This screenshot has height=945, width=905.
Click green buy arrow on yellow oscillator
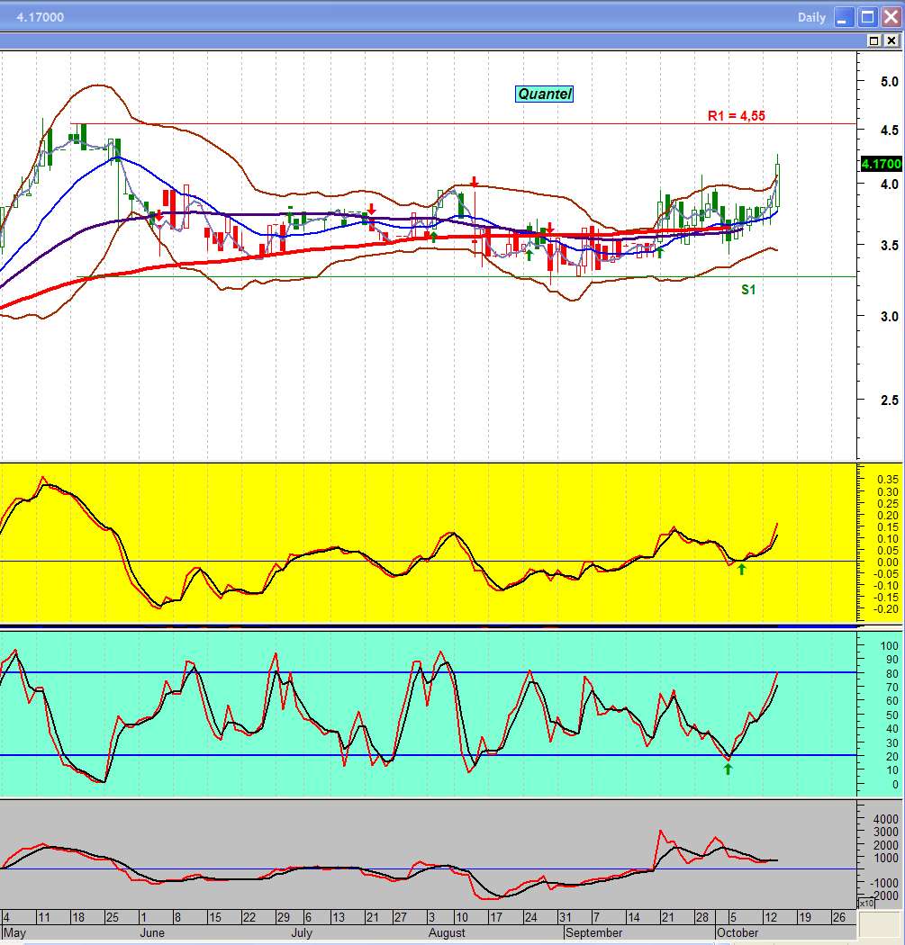coord(742,570)
